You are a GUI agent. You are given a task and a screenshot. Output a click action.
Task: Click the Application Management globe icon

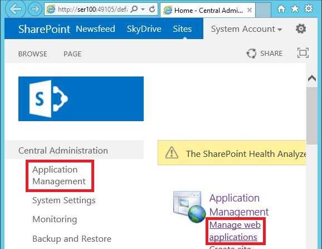tap(189, 207)
